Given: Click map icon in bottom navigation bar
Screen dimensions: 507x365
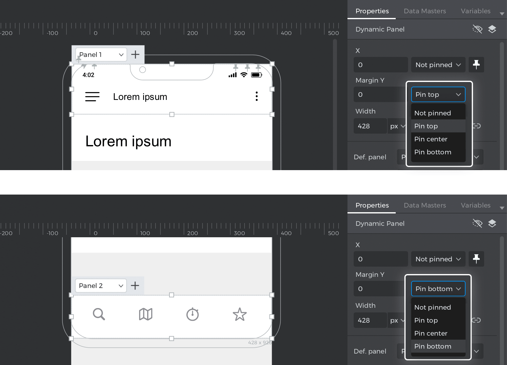Looking at the screenshot, I should click(x=146, y=314).
